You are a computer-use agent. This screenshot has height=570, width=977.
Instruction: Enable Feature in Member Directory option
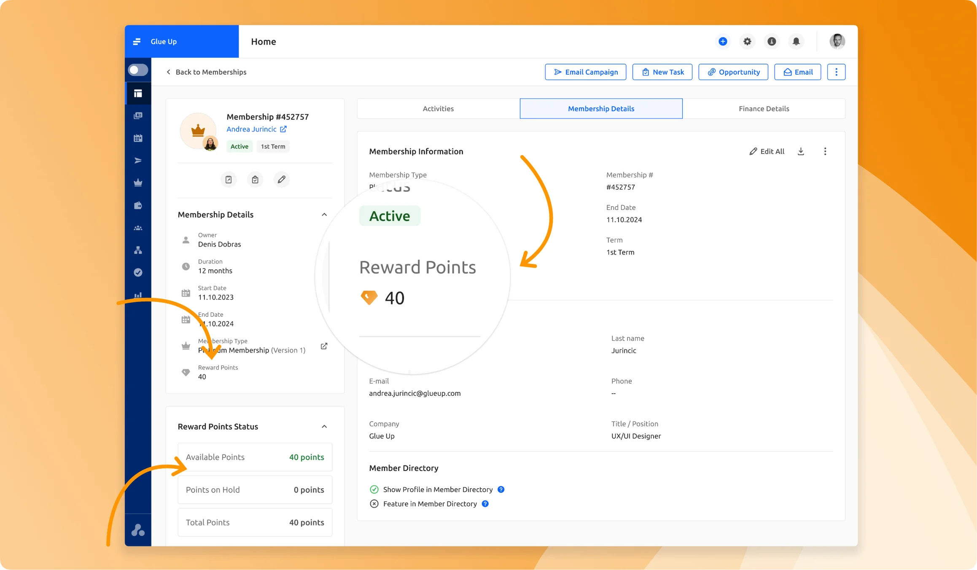click(374, 503)
